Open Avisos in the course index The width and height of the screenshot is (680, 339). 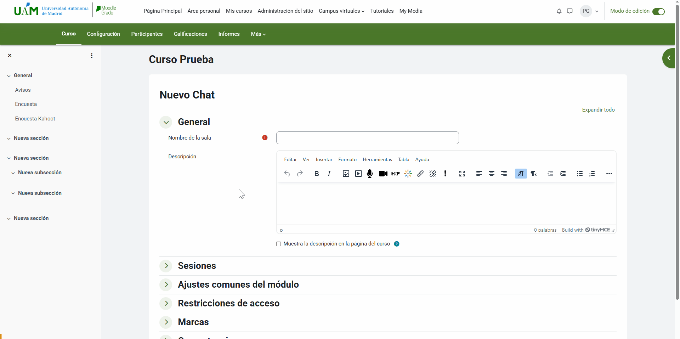click(x=23, y=90)
